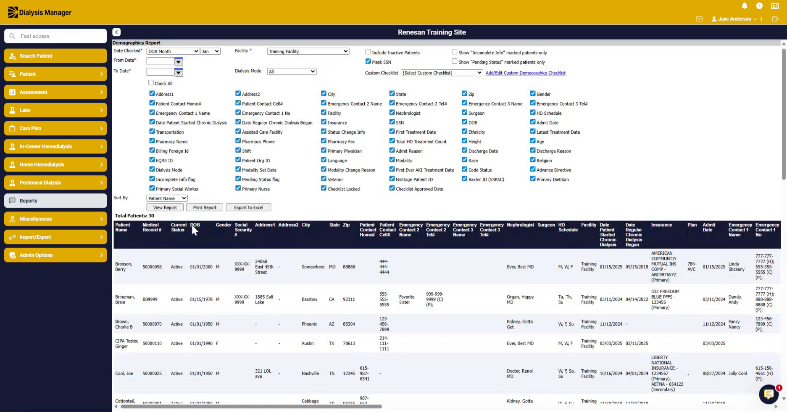Click the Labs flask icon

click(12, 110)
